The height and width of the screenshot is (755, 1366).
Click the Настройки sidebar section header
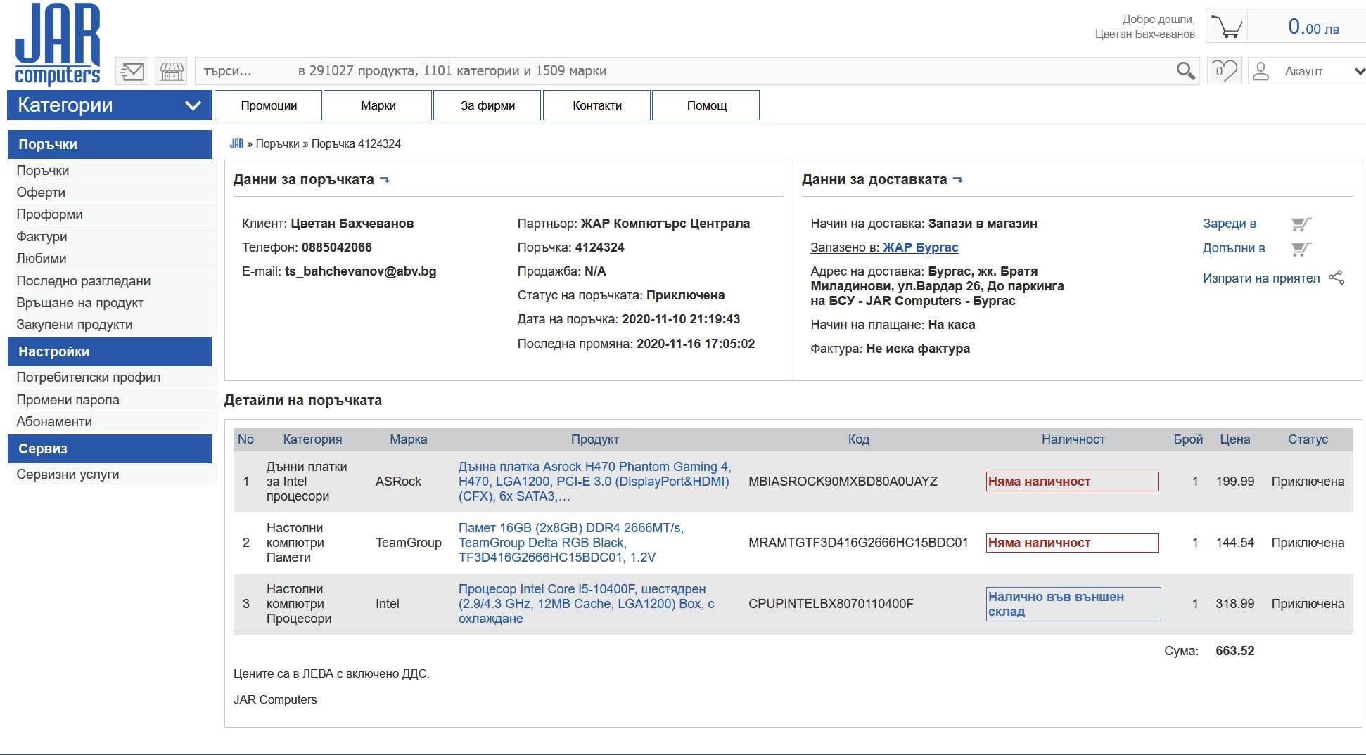pyautogui.click(x=110, y=351)
